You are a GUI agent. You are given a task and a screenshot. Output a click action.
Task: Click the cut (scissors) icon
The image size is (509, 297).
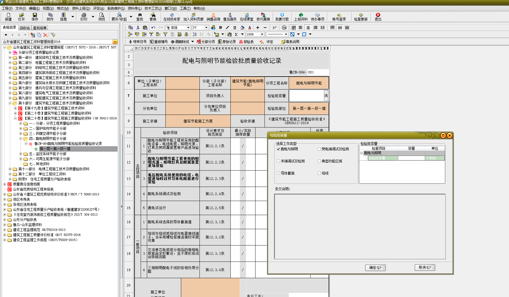click(x=138, y=27)
